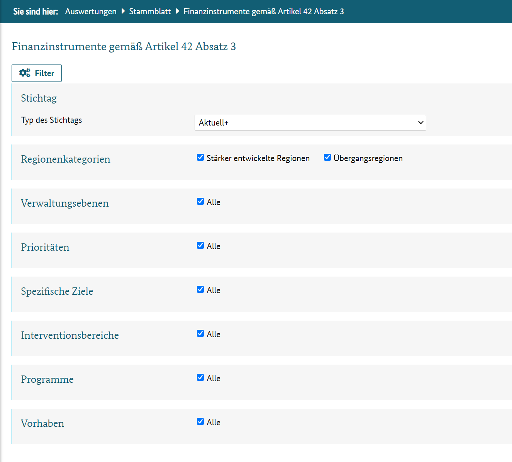Toggle Alle checkbox for Programme
This screenshot has height=462, width=512.
[200, 377]
